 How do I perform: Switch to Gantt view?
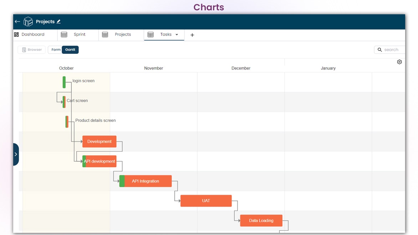click(x=70, y=50)
